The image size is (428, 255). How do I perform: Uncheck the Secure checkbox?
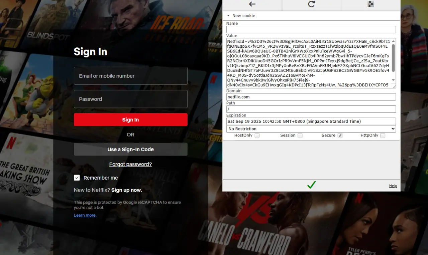tap(340, 136)
